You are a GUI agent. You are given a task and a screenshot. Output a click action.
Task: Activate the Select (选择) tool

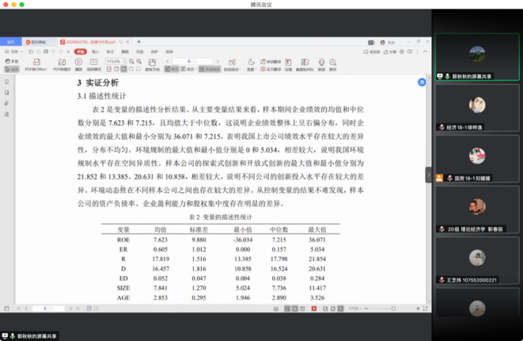tap(12, 69)
